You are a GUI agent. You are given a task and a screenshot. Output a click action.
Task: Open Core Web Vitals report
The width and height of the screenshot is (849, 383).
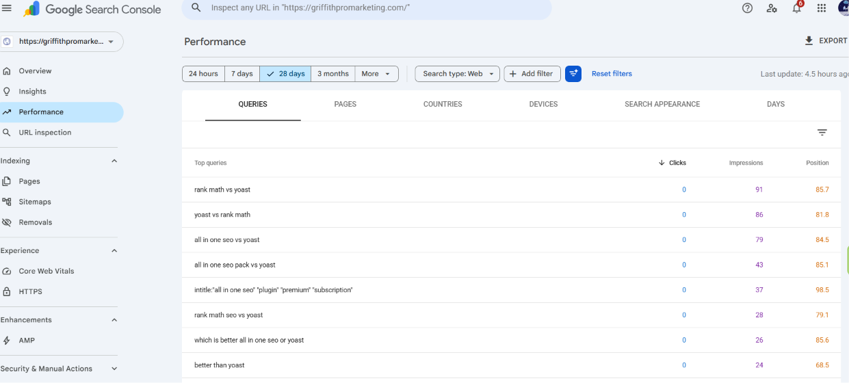pos(60,272)
